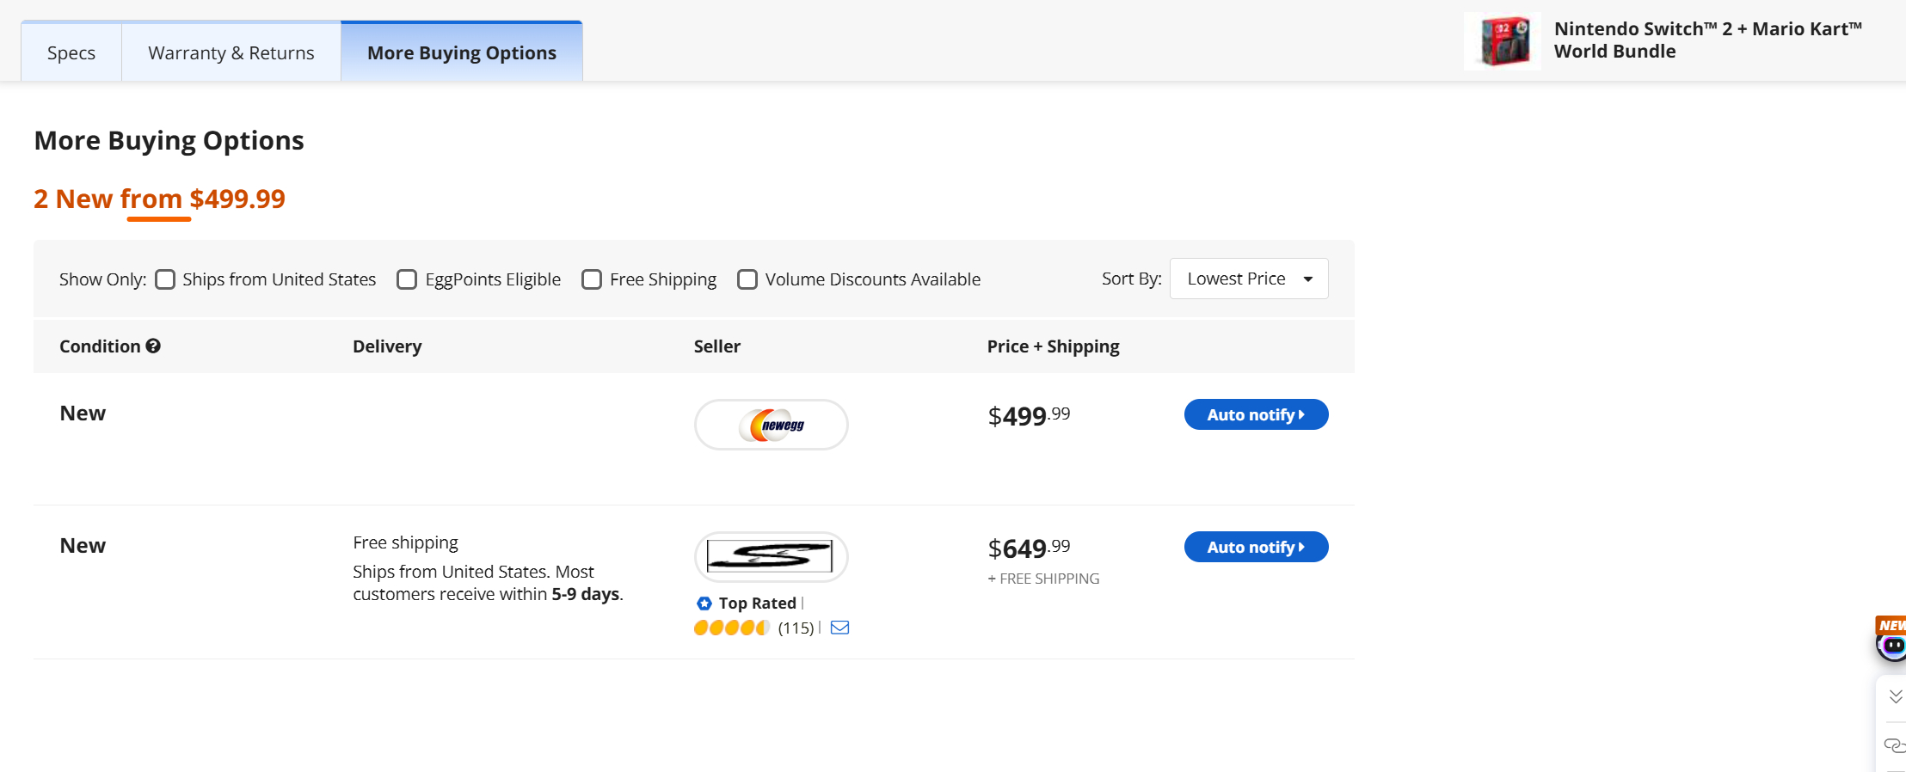This screenshot has width=1906, height=772.
Task: Click the 2 New from $499.99 link
Action: [x=159, y=199]
